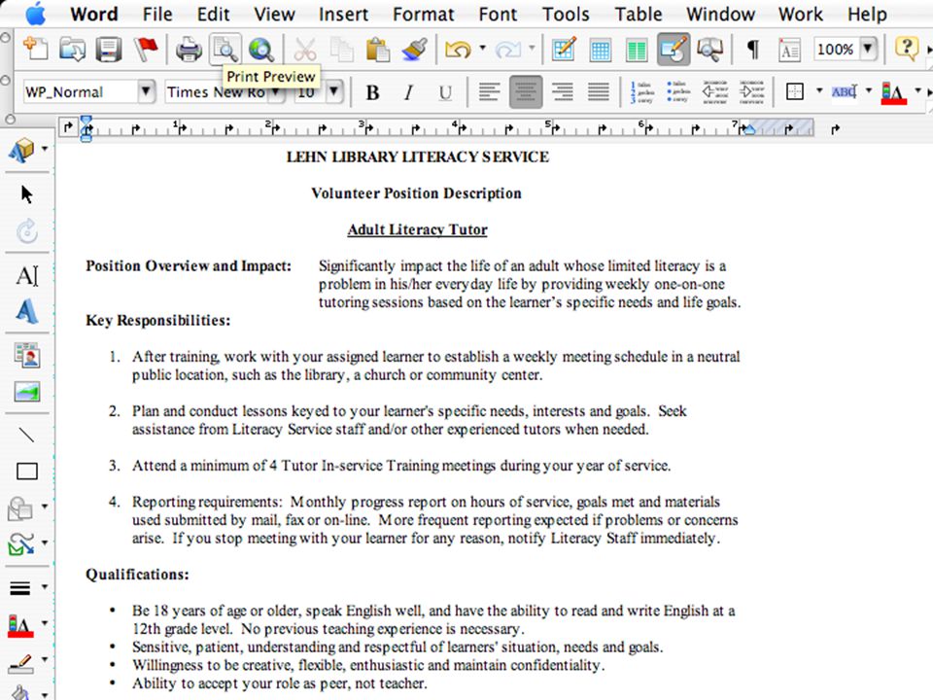Viewport: 933px width, 700px height.
Task: Click the Insert WordArt blue A icon
Action: tap(27, 311)
